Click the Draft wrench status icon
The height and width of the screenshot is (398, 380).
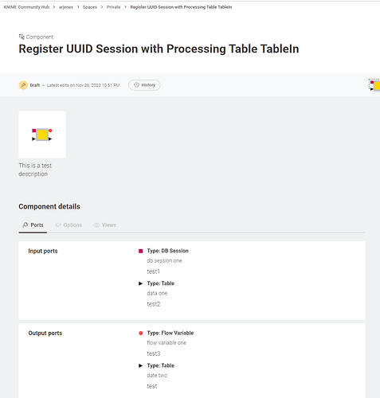[23, 85]
